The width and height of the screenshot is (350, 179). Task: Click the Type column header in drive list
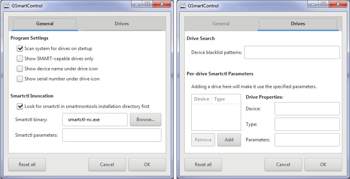point(226,99)
